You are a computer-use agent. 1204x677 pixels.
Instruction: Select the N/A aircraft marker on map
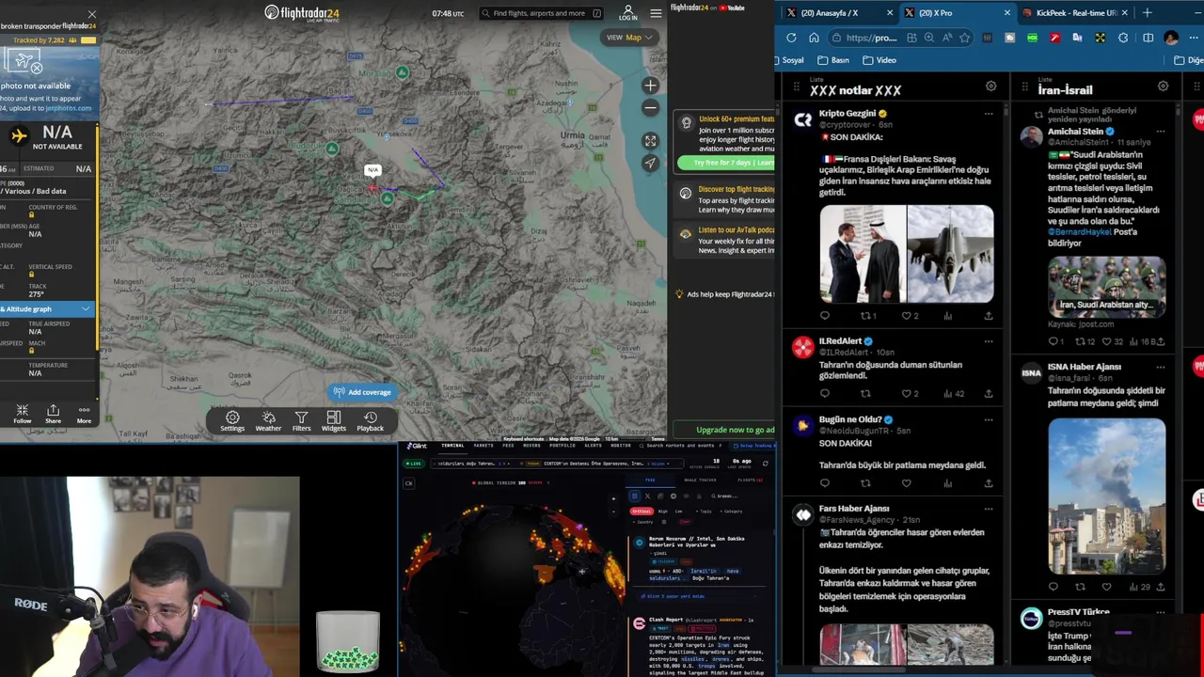[373, 189]
